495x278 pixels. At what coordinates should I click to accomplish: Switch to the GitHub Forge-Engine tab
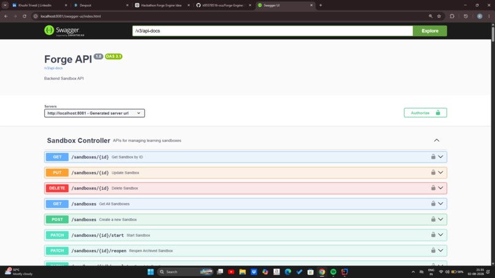pyautogui.click(x=223, y=5)
